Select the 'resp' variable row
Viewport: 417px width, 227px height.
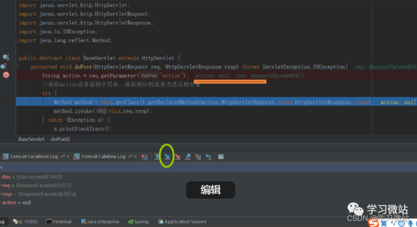[39, 194]
